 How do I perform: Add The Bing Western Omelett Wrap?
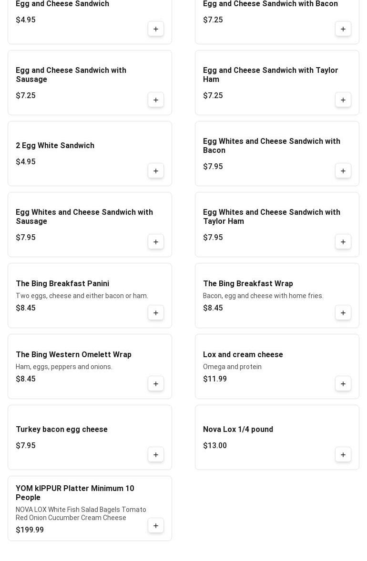[x=156, y=384]
